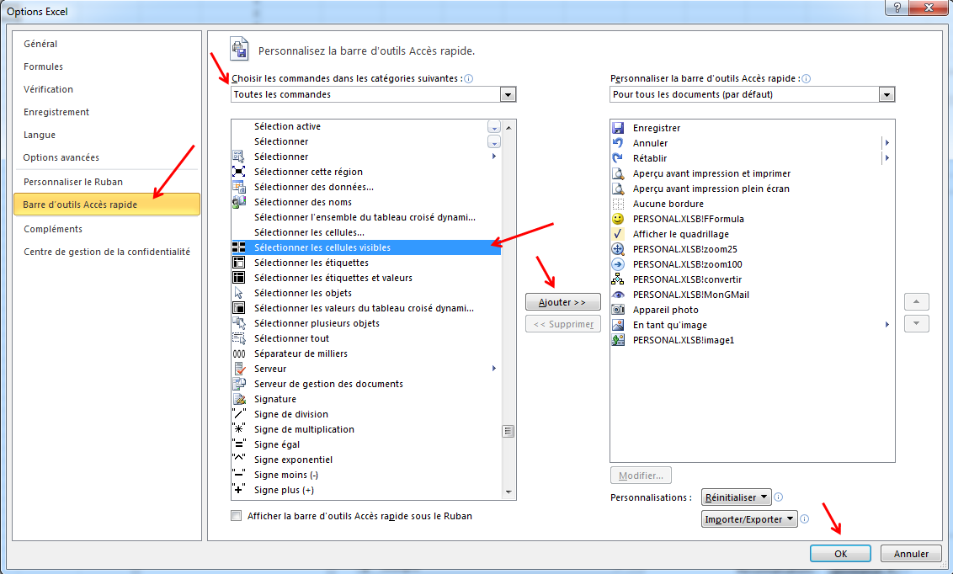Click dropdown indicator beside Sélection active
Screen dimensions: 953x574
[494, 127]
